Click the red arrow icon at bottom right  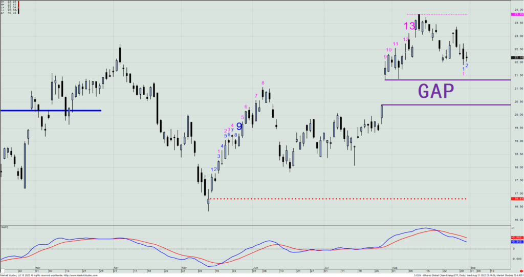tap(521, 271)
